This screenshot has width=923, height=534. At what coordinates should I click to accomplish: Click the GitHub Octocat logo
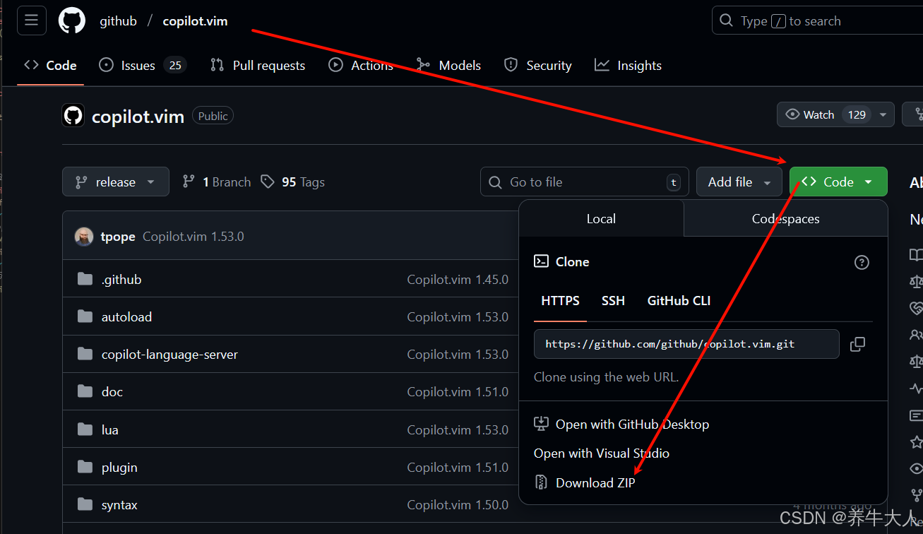[x=71, y=20]
